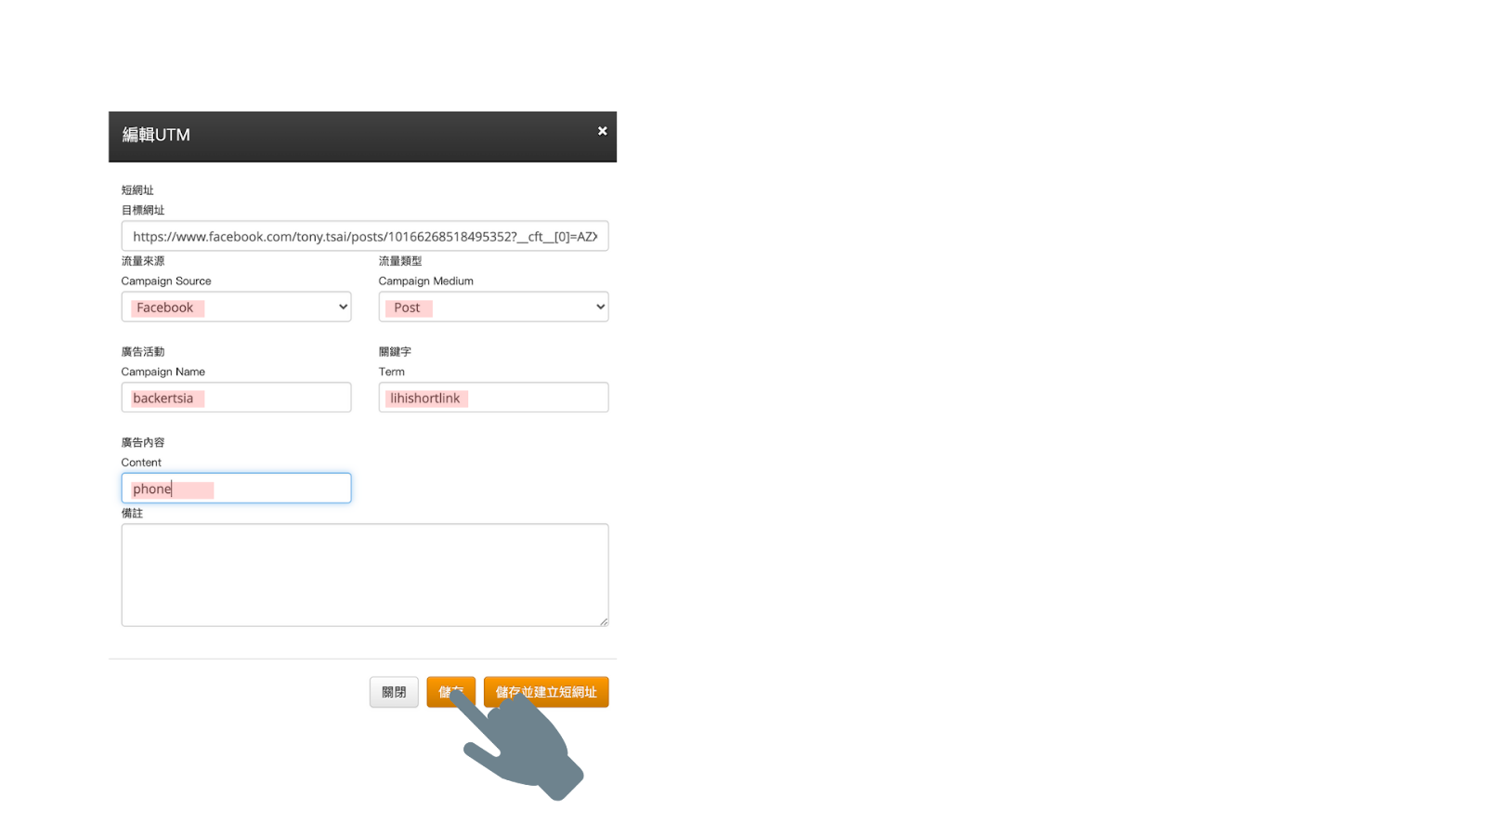Open the Campaign Medium dropdown showing Post

coord(493,307)
